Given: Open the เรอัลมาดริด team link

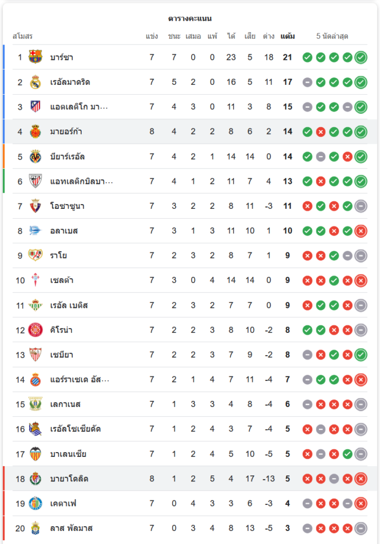Looking at the screenshot, I should [70, 82].
